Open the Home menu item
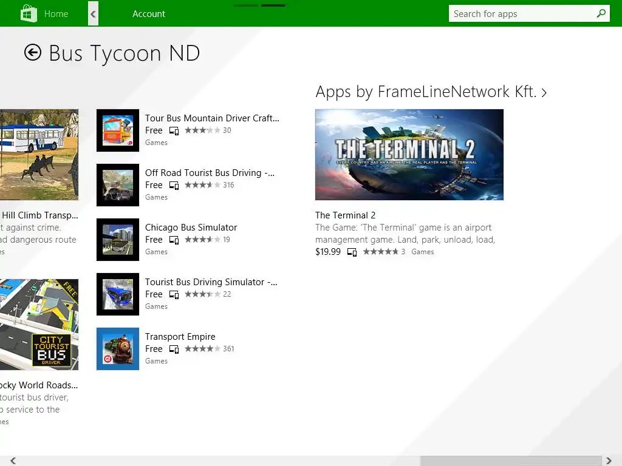This screenshot has width=622, height=466. tap(56, 14)
